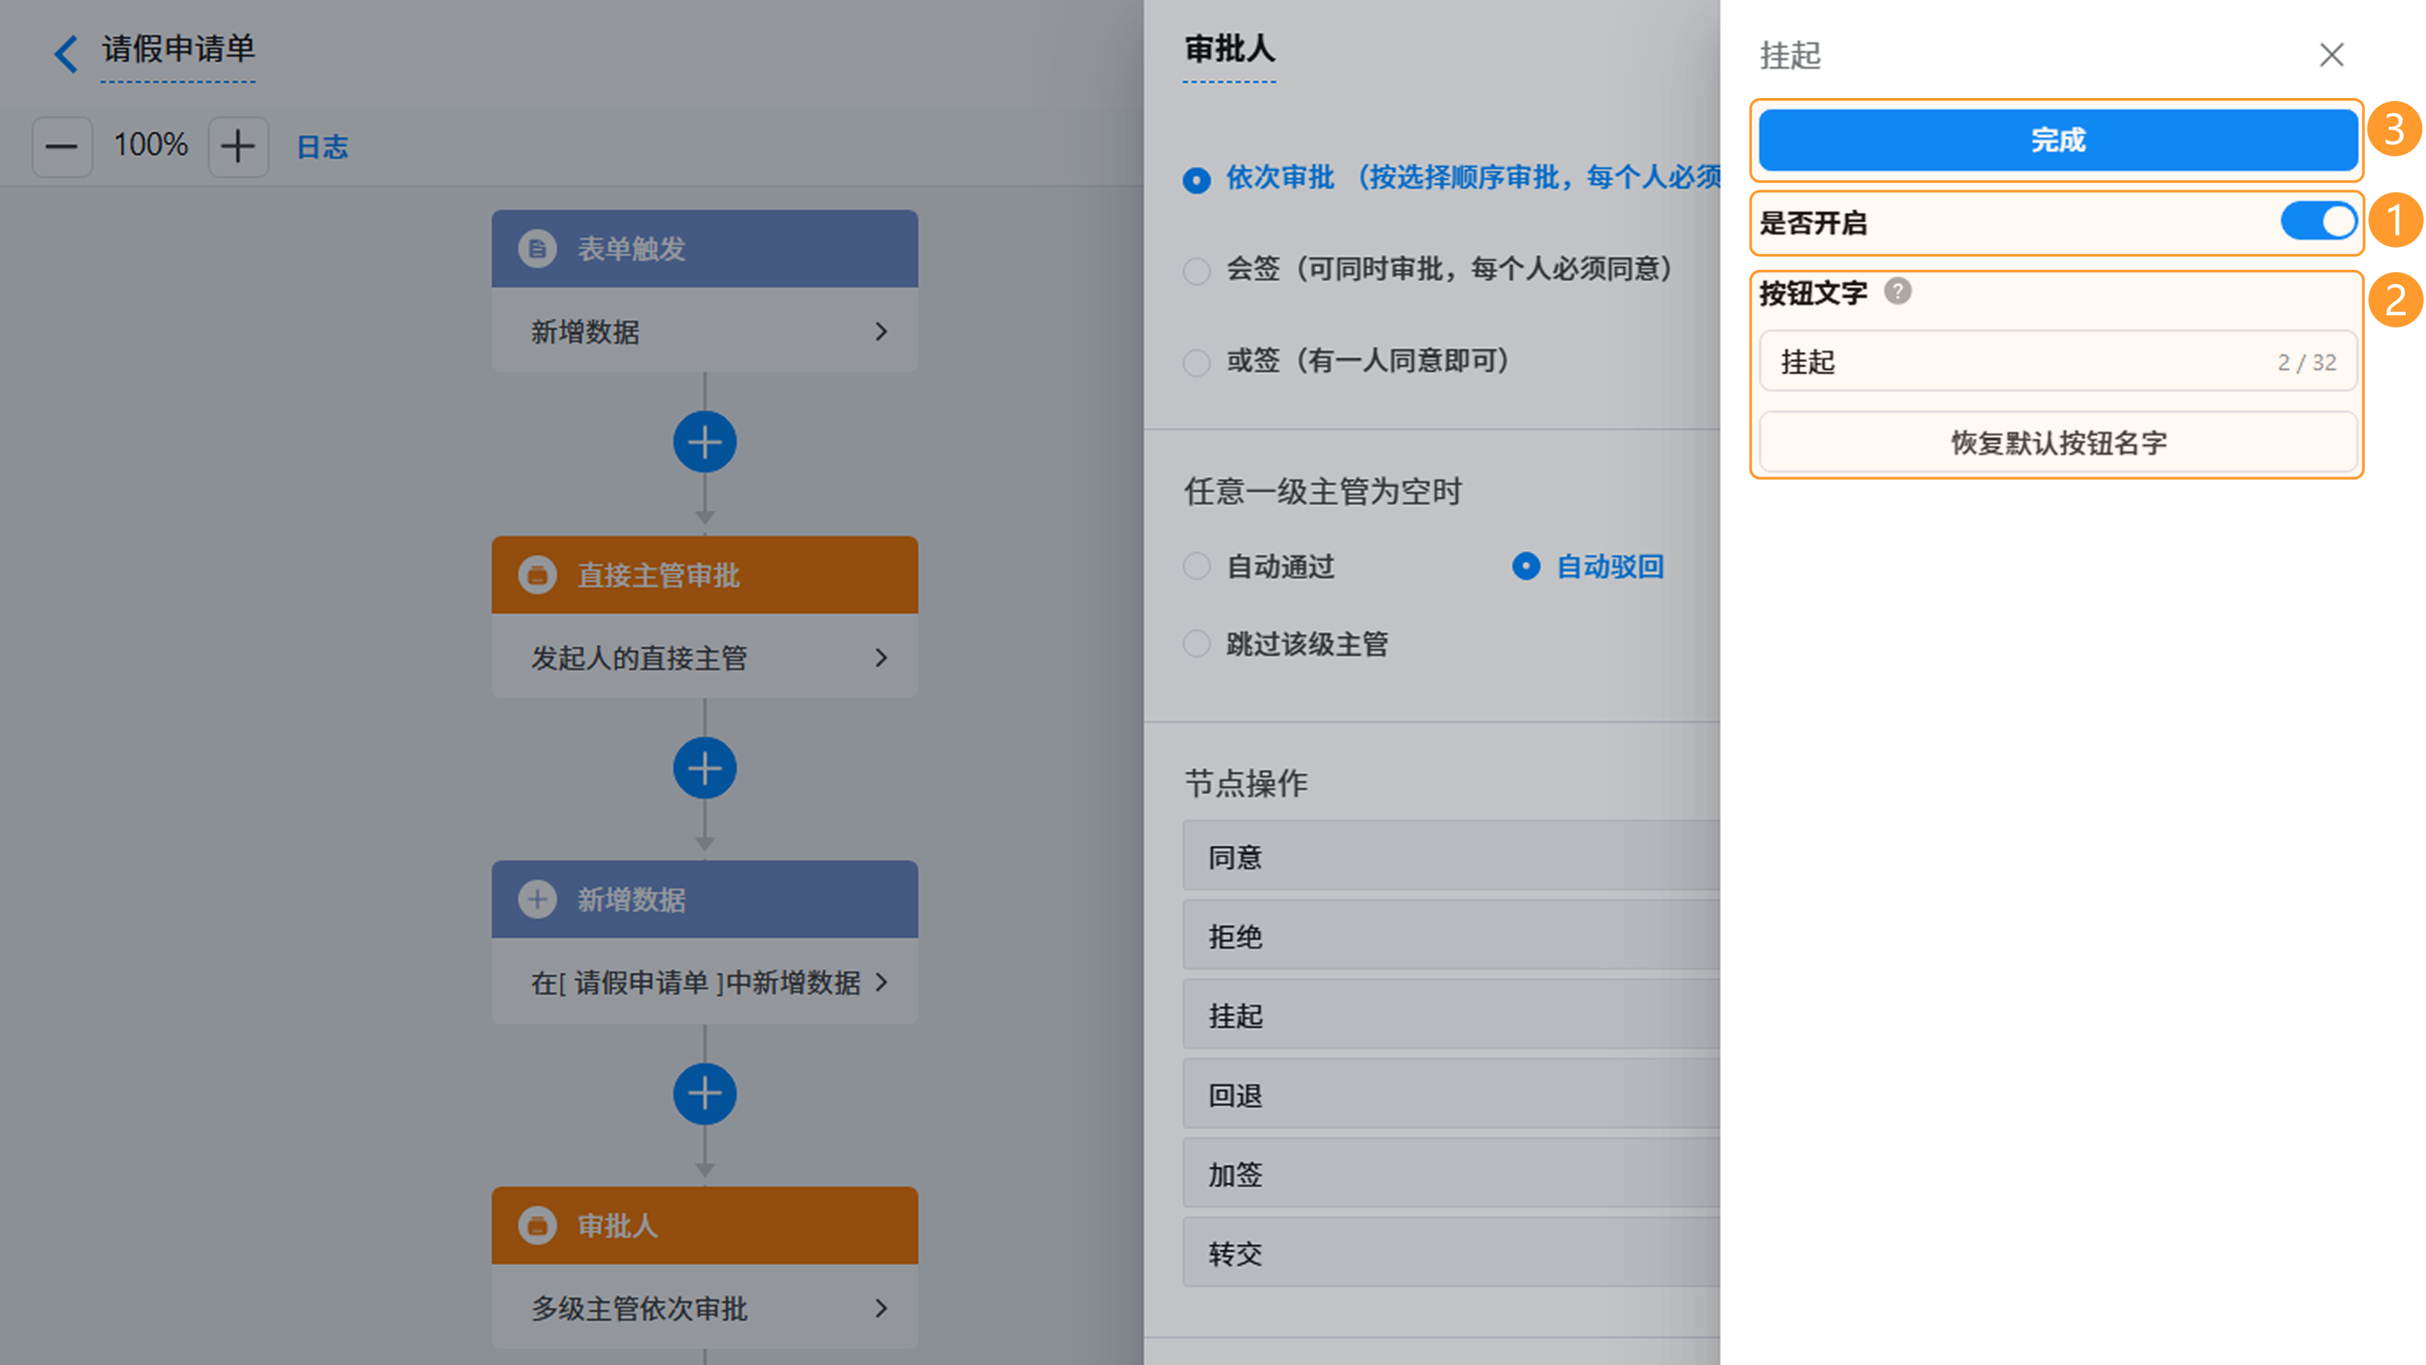Expand the 多级主管依次审批 row
The width and height of the screenshot is (2426, 1365).
704,1307
